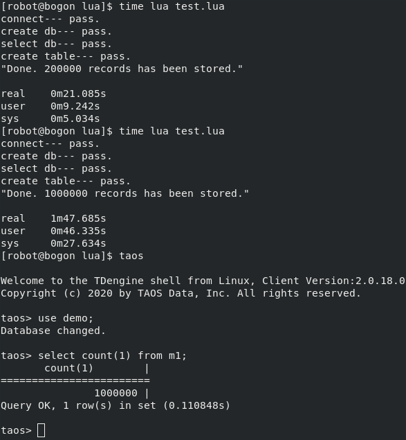Click the Client Version:2.0.18.0 text
Image resolution: width=406 pixels, height=440 pixels.
333,281
